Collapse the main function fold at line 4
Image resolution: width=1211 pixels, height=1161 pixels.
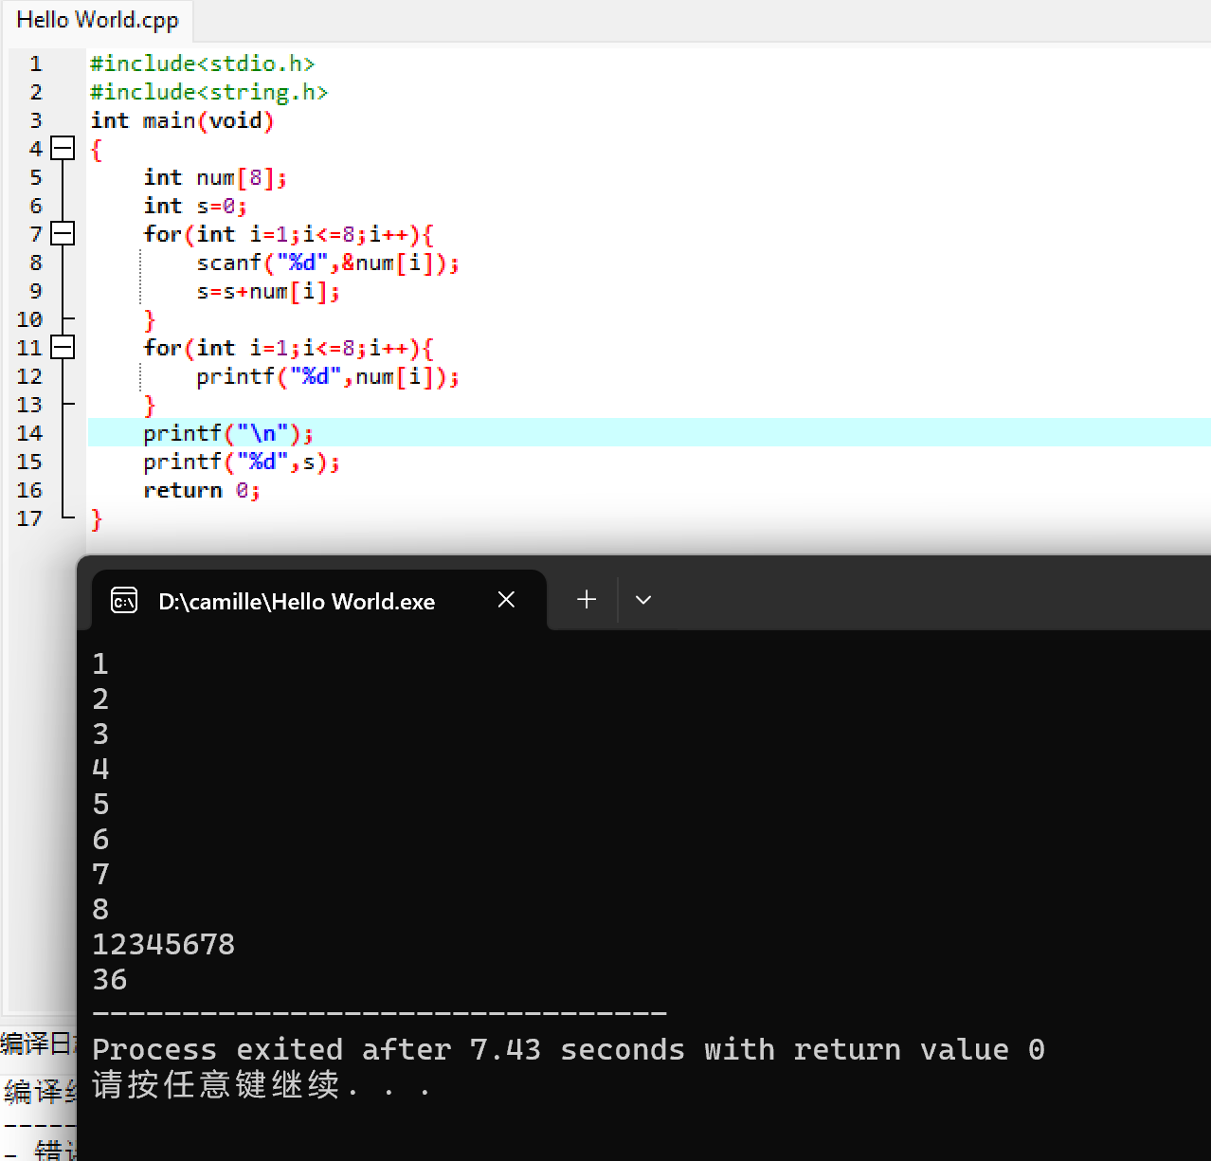click(x=63, y=148)
